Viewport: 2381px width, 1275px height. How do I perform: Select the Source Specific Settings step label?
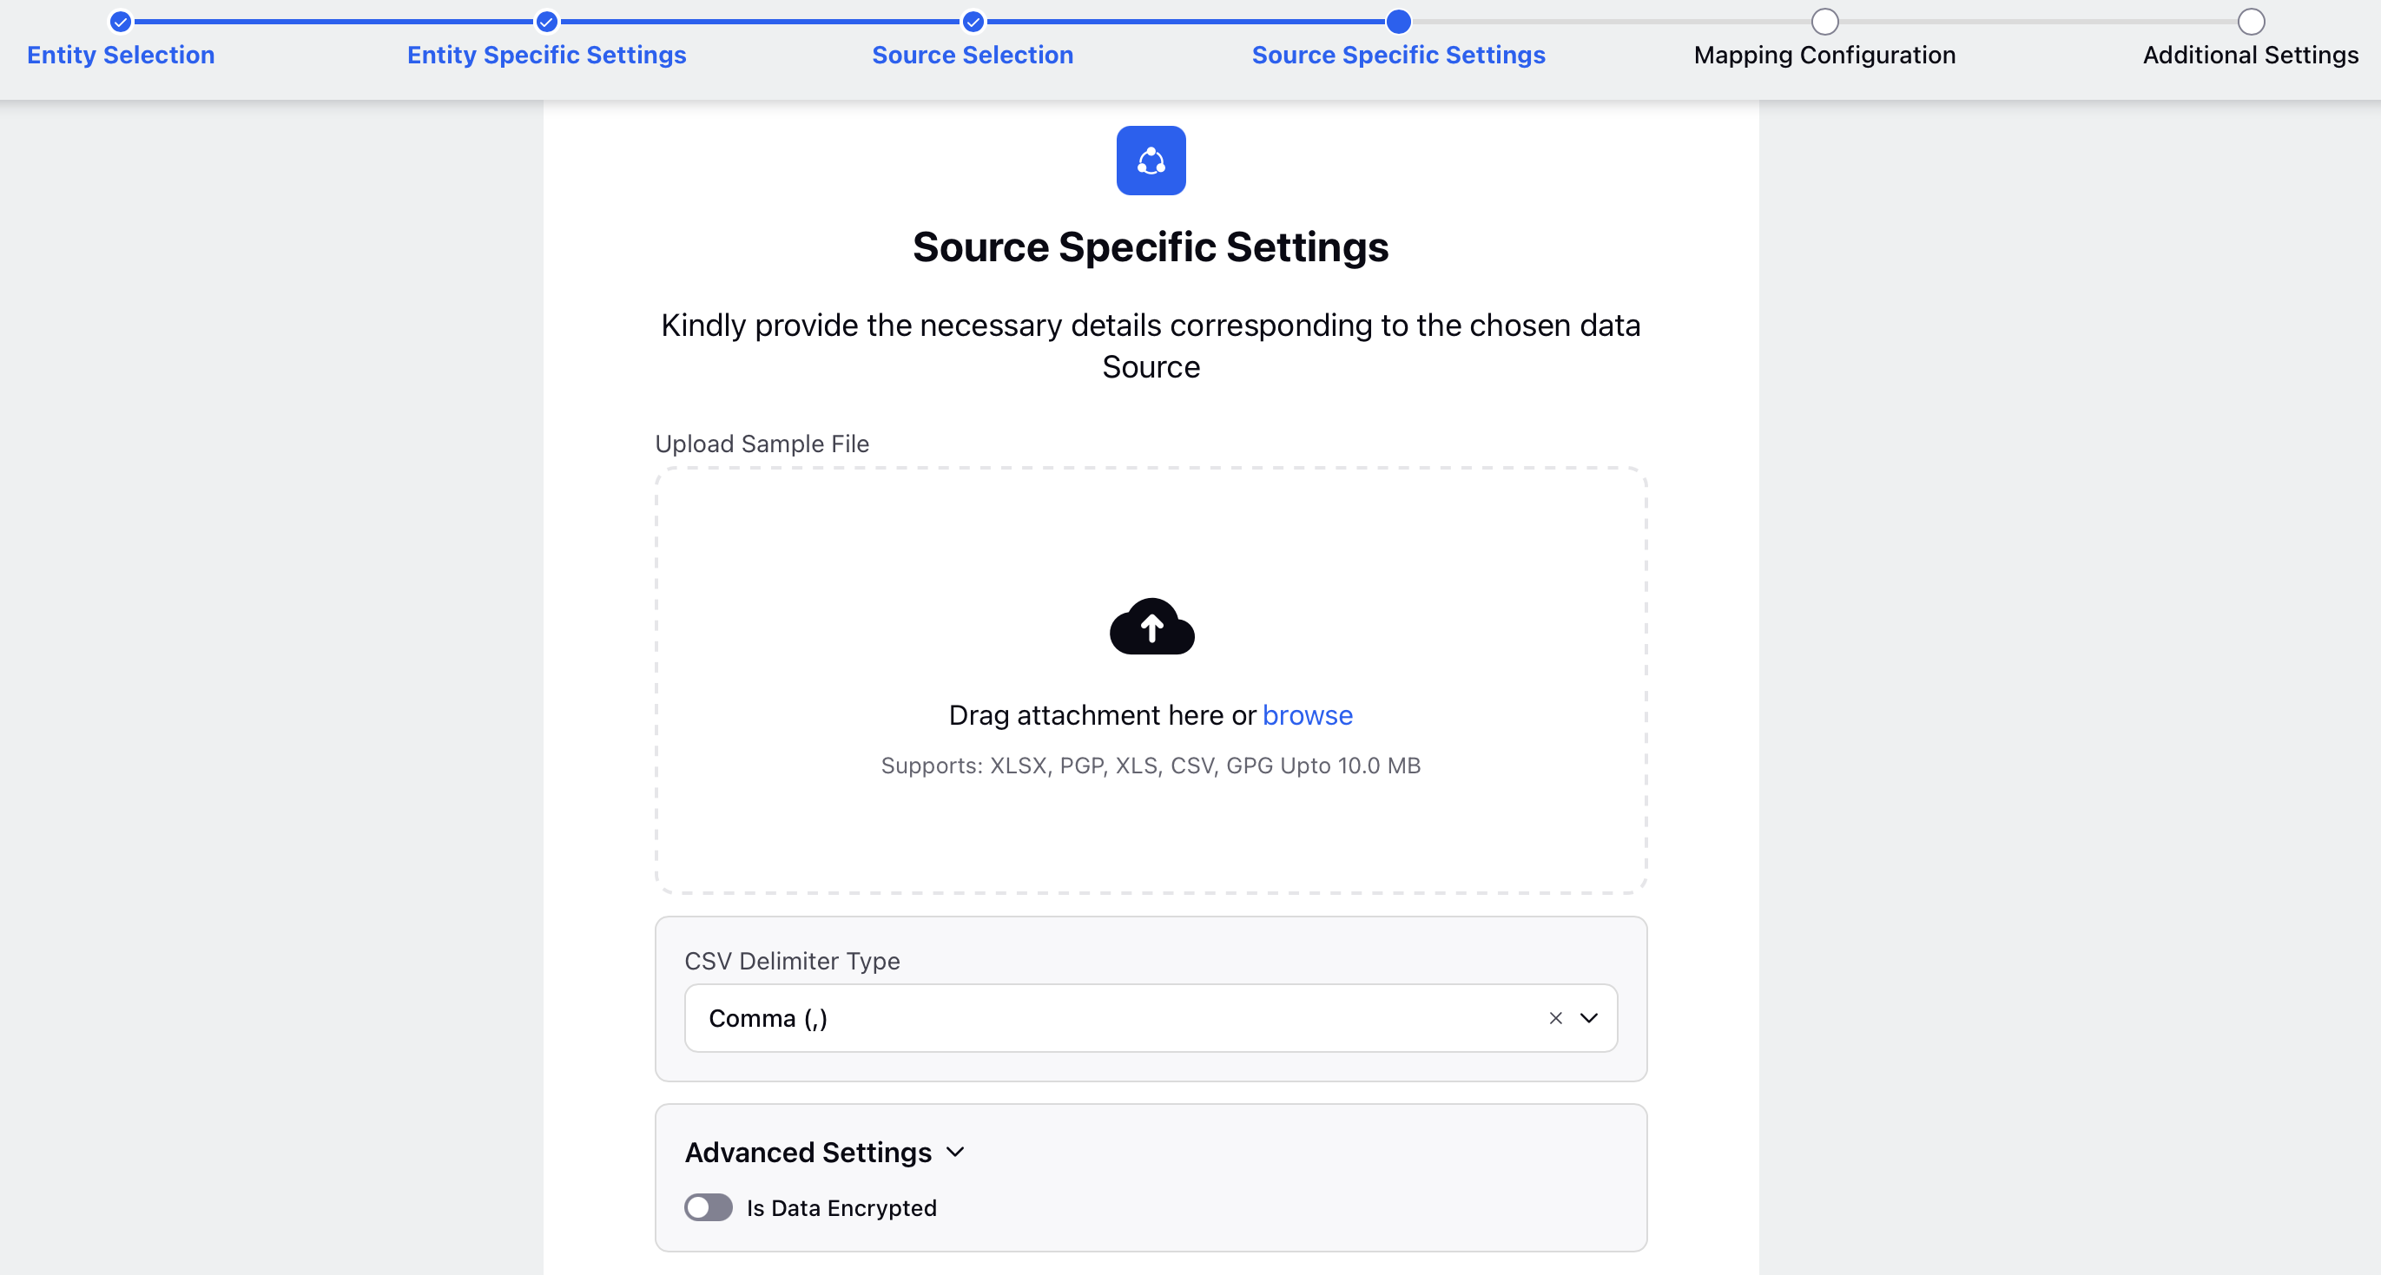pos(1398,56)
